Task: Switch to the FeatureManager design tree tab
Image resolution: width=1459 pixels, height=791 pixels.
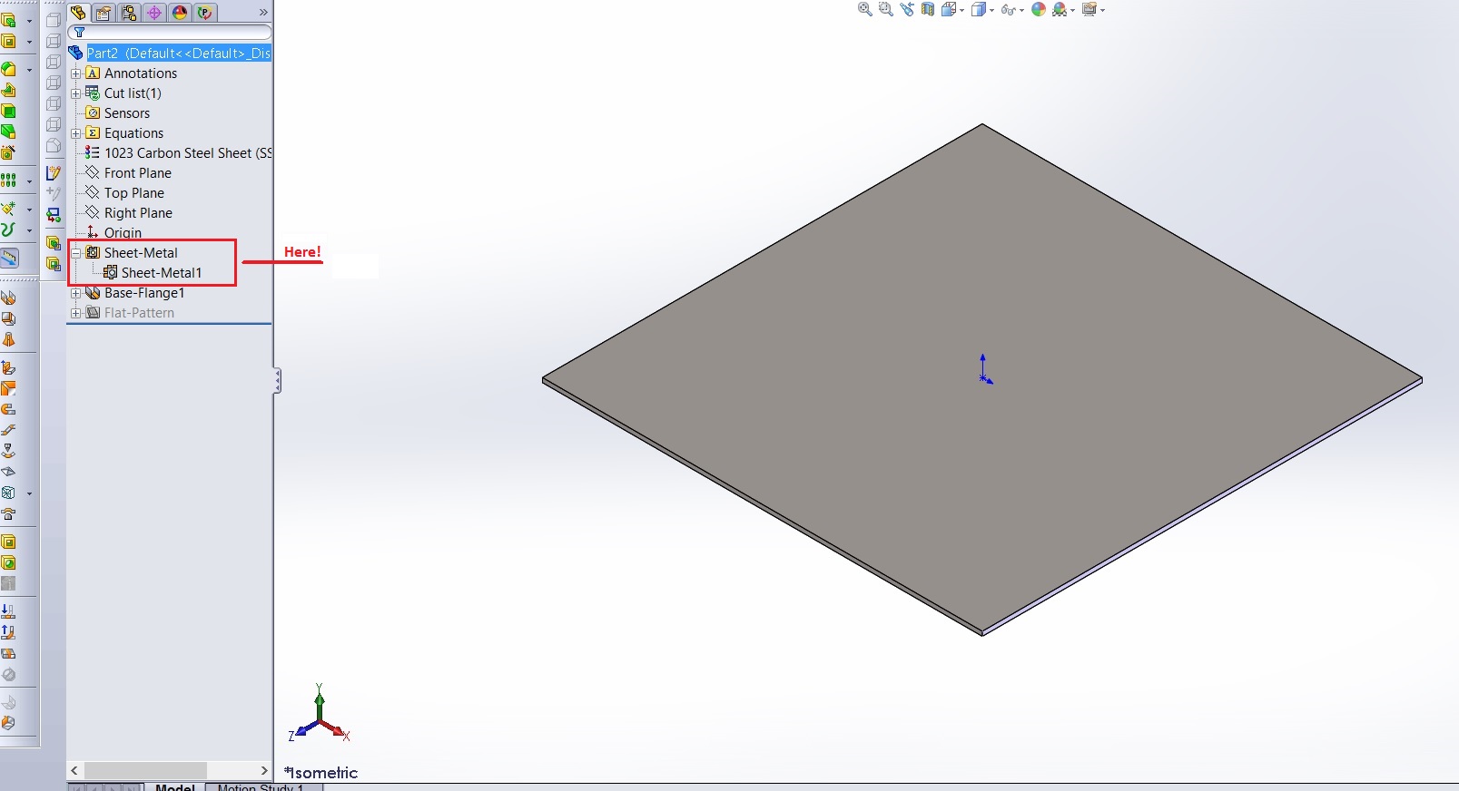Action: coord(78,12)
